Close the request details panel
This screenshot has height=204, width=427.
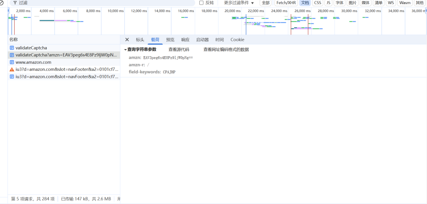point(127,40)
